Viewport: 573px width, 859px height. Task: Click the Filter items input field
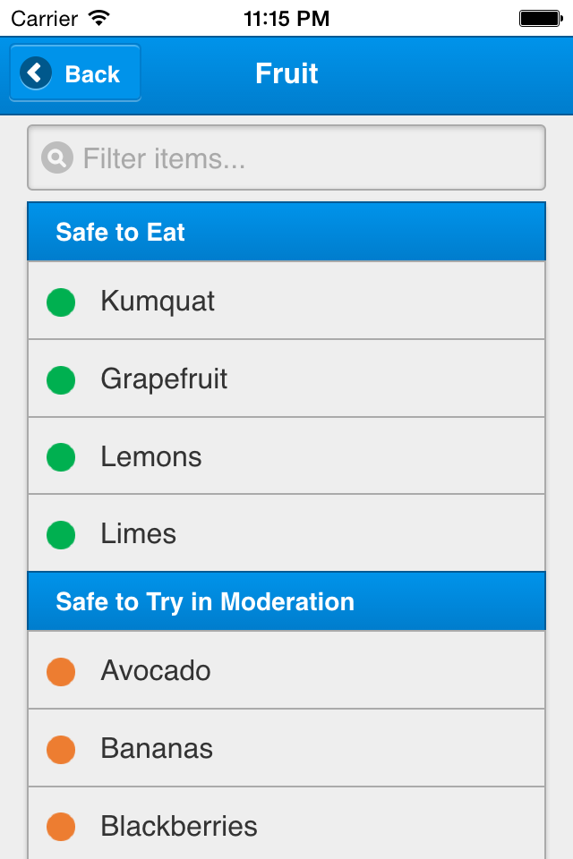pos(286,157)
